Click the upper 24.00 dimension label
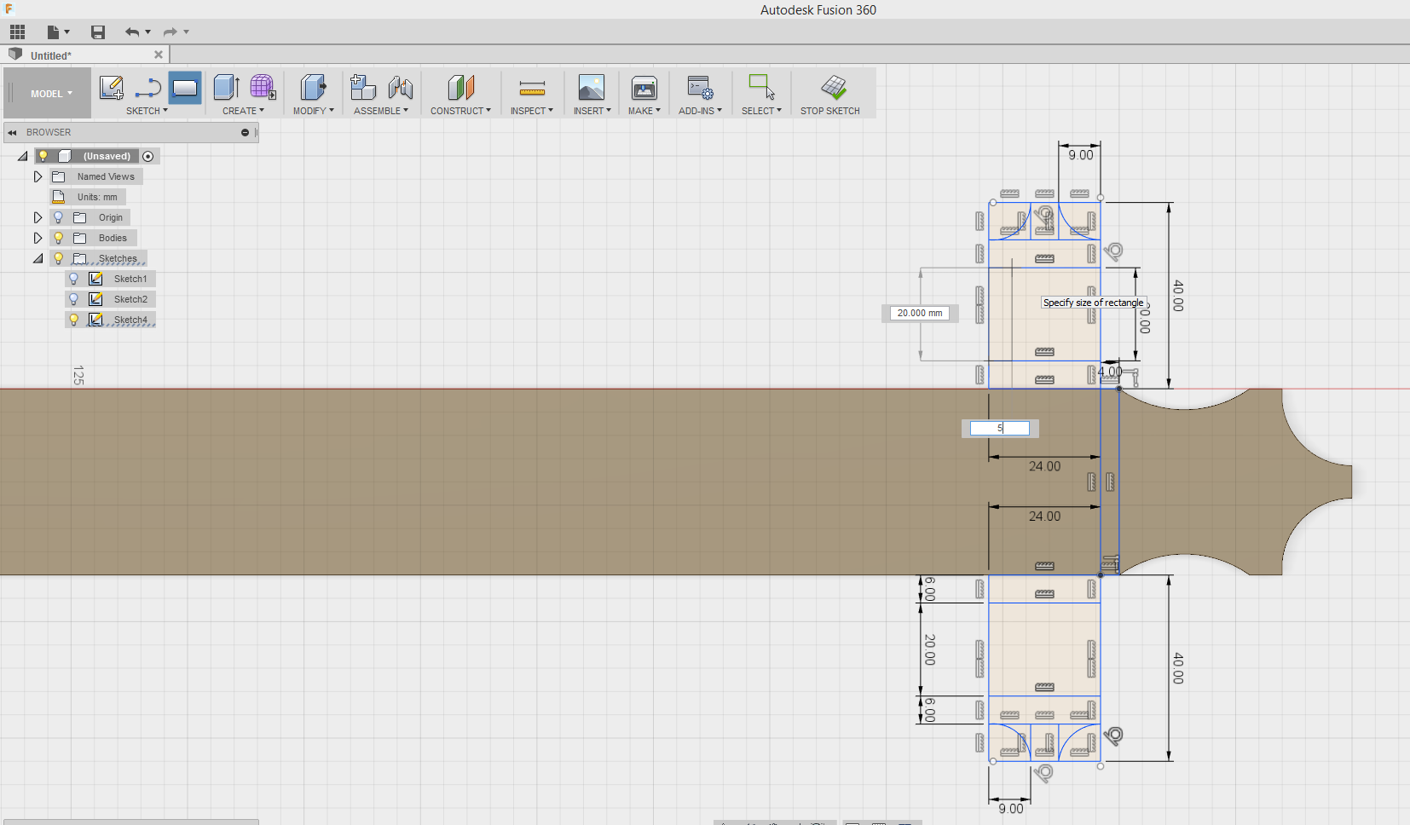This screenshot has width=1410, height=825. pos(1044,466)
